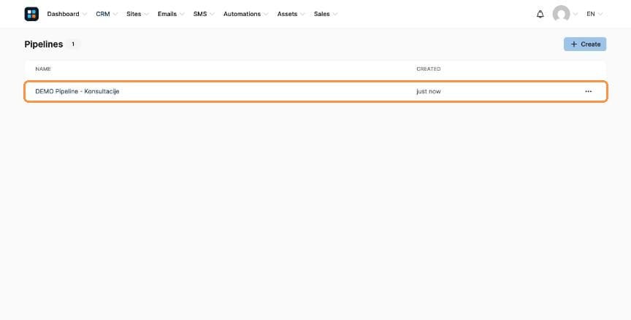Expand the chevron beside the user avatar
The width and height of the screenshot is (631, 320).
(575, 15)
